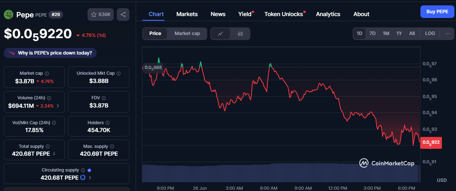Click Volume (24h) info icon
456x191 pixels.
[49, 98]
